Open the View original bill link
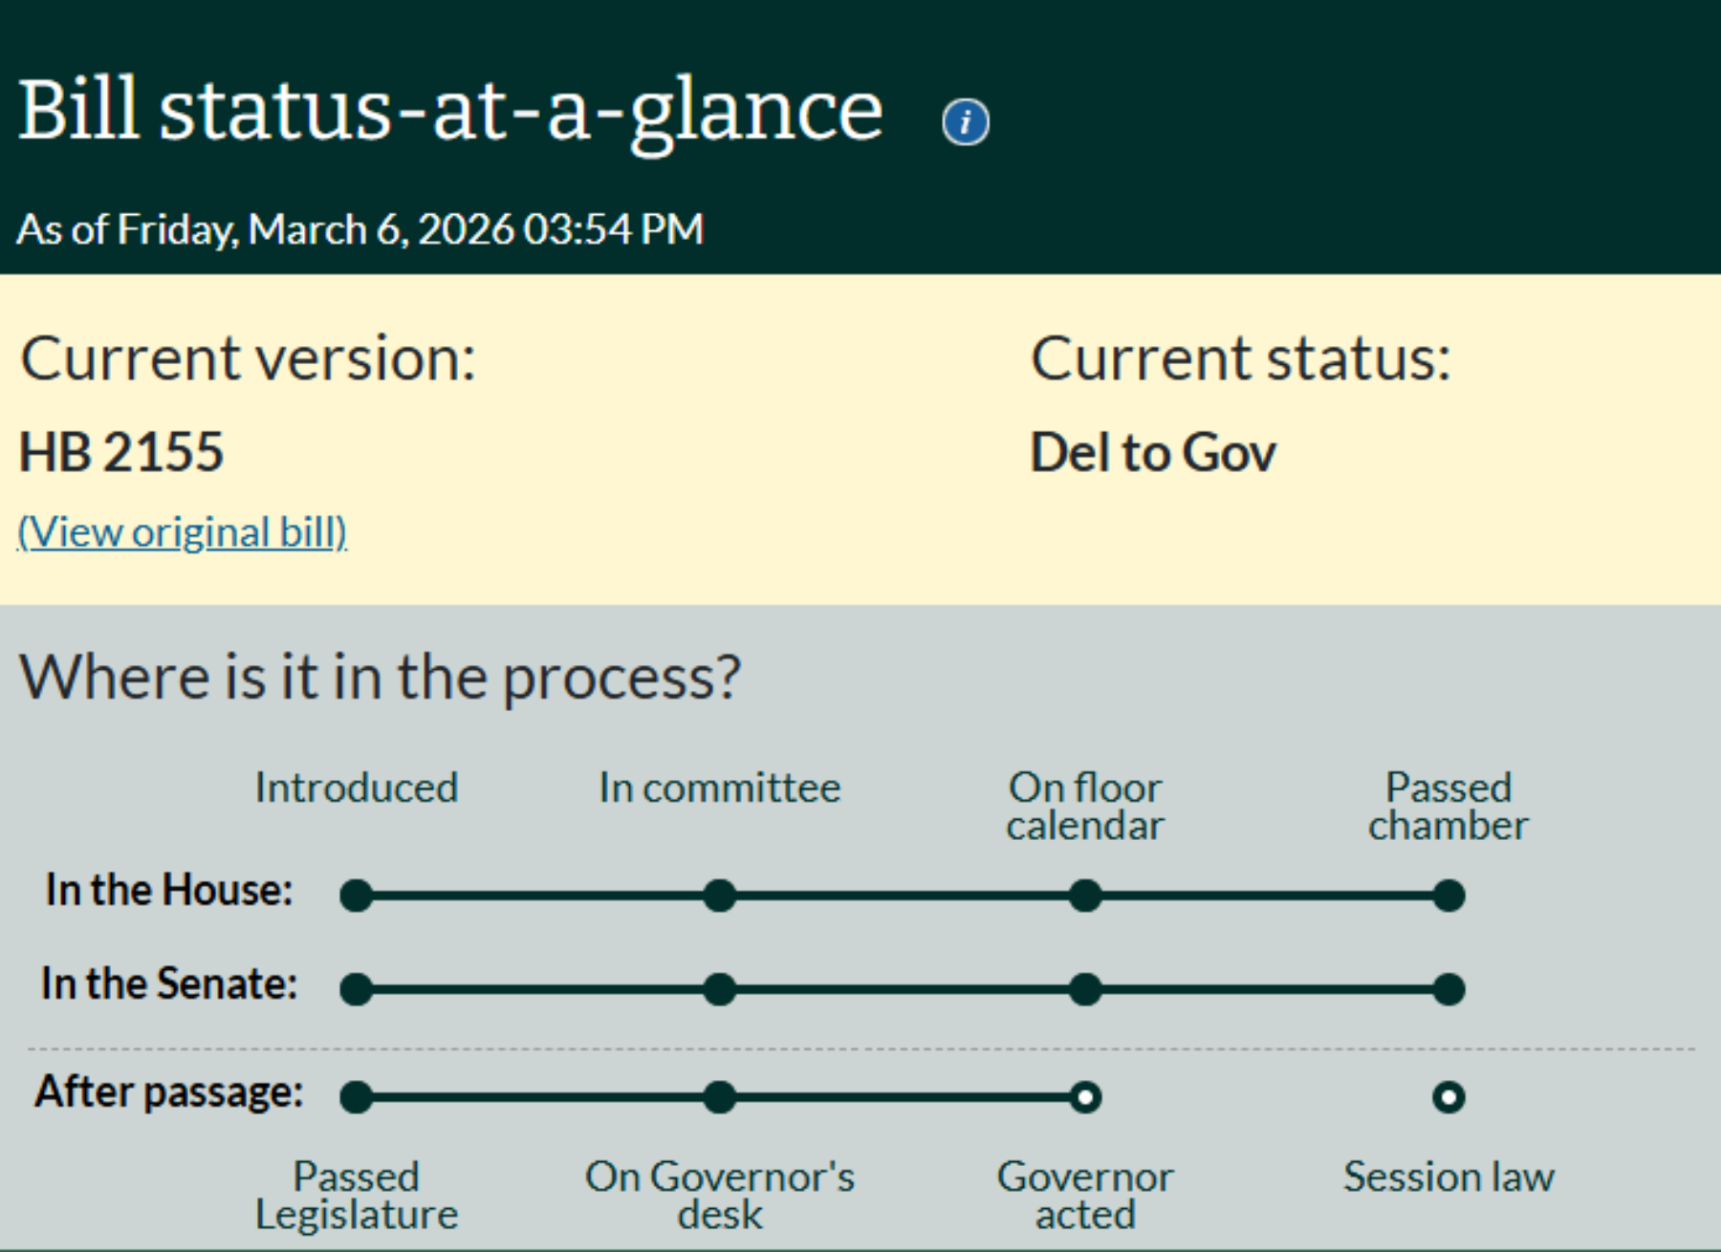Screen dimensions: 1721x1252 tap(183, 532)
